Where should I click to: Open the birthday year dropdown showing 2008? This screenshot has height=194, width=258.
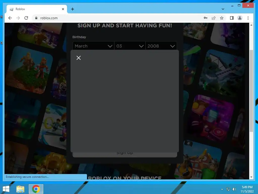(x=161, y=46)
